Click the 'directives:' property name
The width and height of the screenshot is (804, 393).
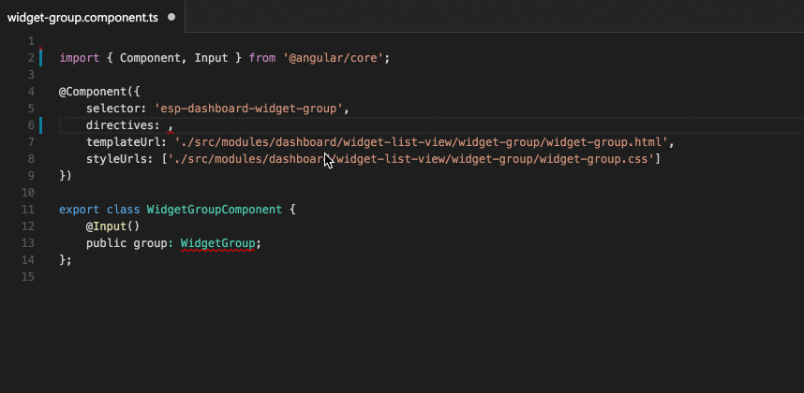click(x=123, y=125)
